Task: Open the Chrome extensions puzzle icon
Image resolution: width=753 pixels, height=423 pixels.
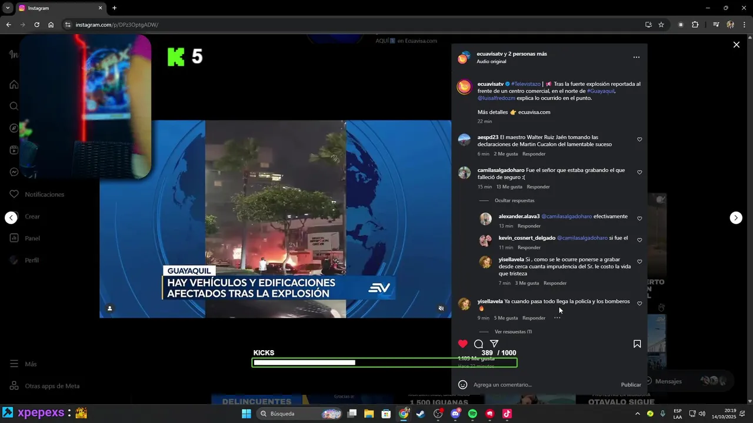Action: tap(695, 25)
